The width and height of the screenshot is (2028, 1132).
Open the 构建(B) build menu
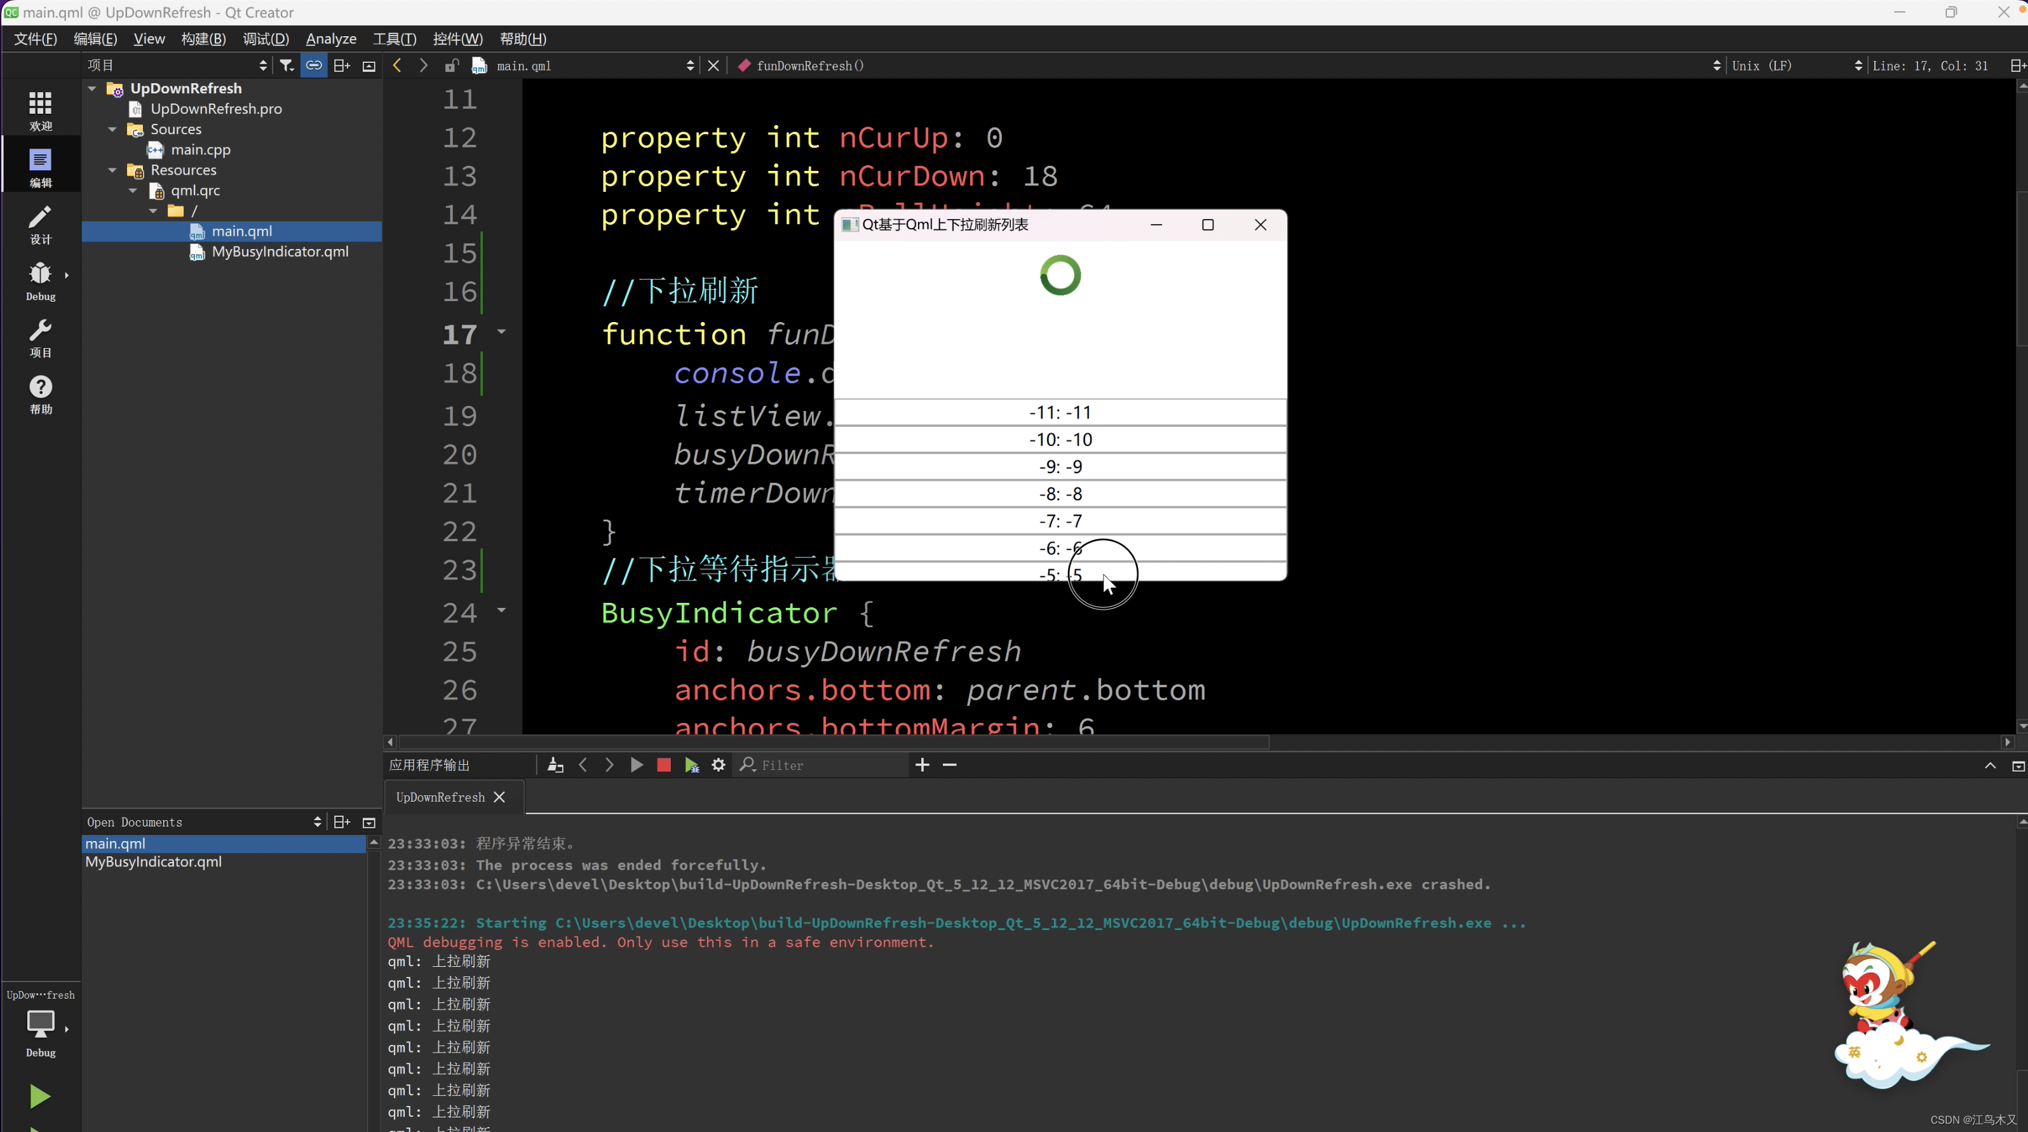click(203, 39)
